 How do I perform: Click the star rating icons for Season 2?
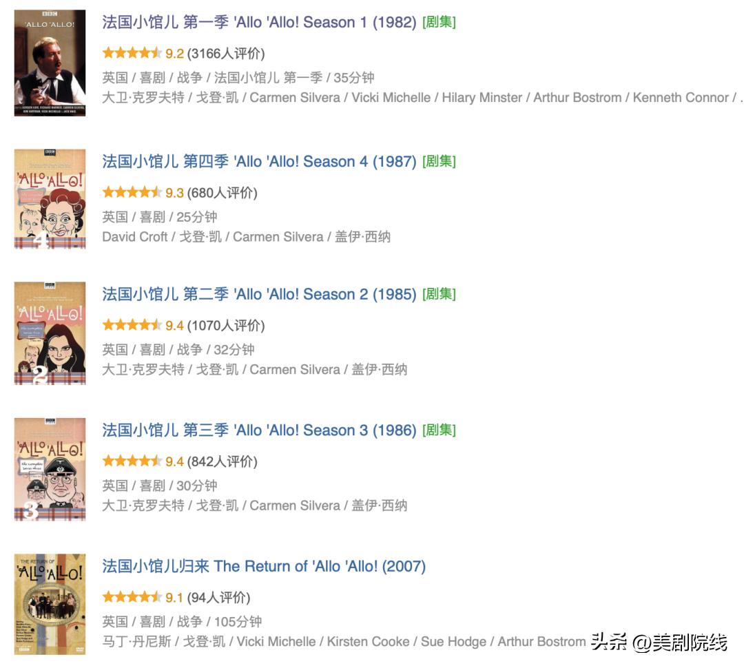pos(132,326)
